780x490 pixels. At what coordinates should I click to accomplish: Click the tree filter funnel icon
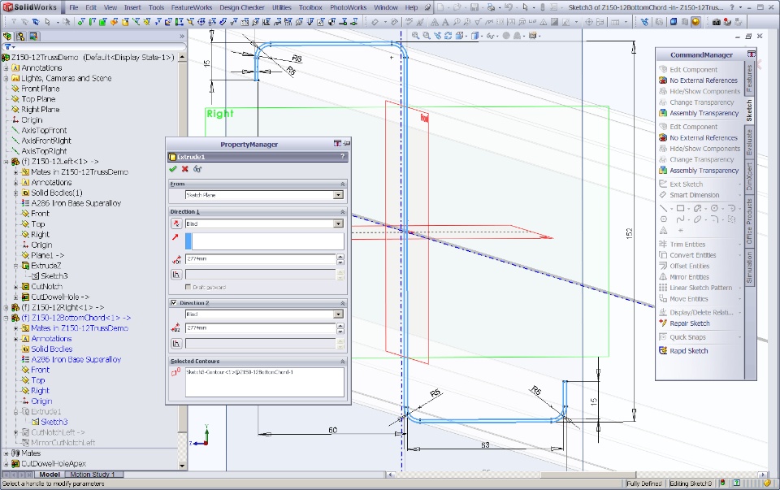tap(7, 47)
